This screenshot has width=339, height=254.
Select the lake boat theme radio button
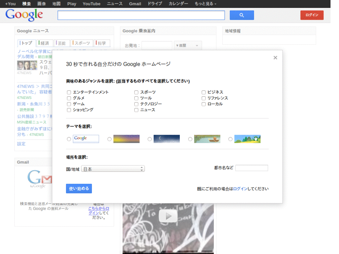click(190, 139)
